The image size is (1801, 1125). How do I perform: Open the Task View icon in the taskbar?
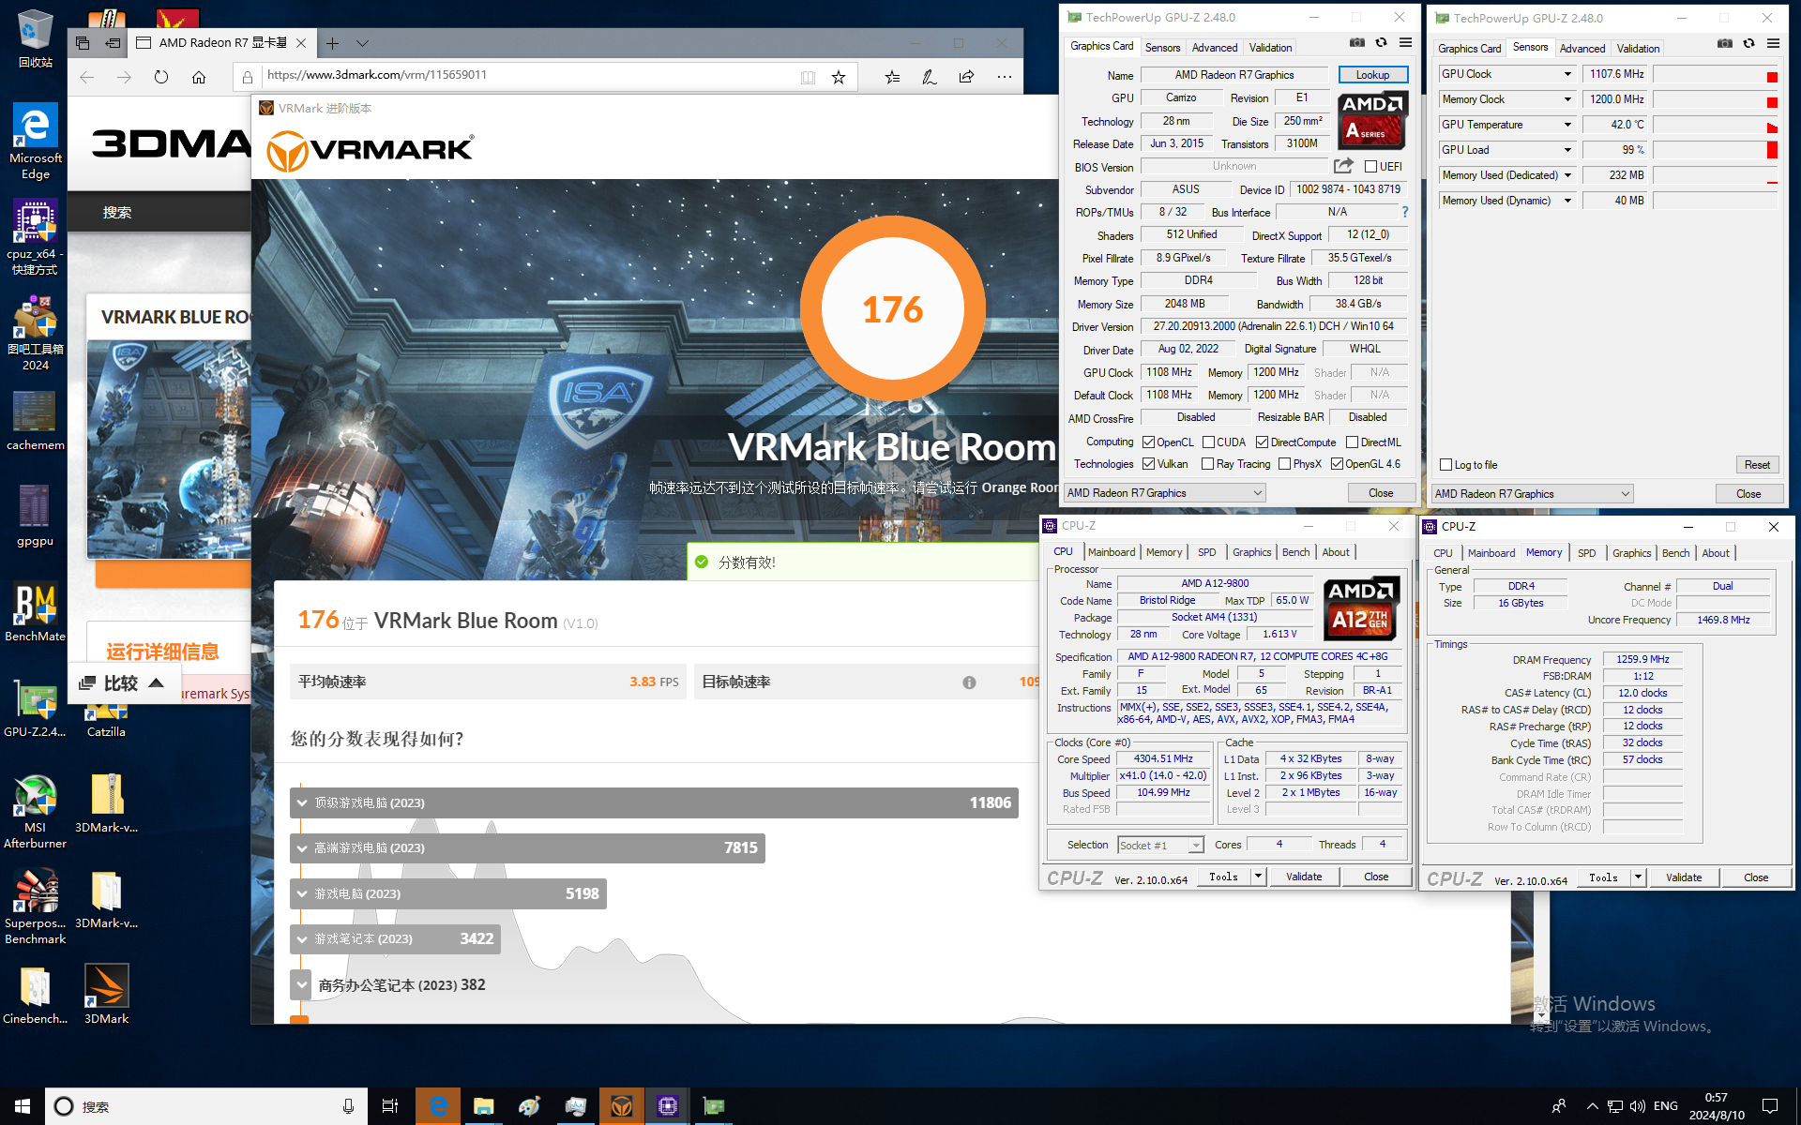click(x=390, y=1106)
